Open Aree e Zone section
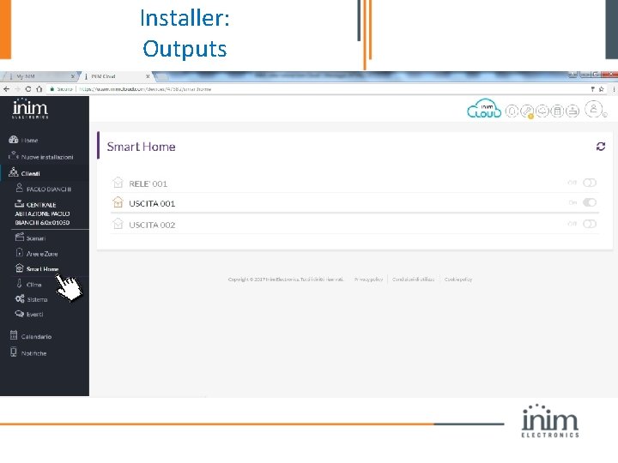This screenshot has height=463, width=618. (37, 254)
